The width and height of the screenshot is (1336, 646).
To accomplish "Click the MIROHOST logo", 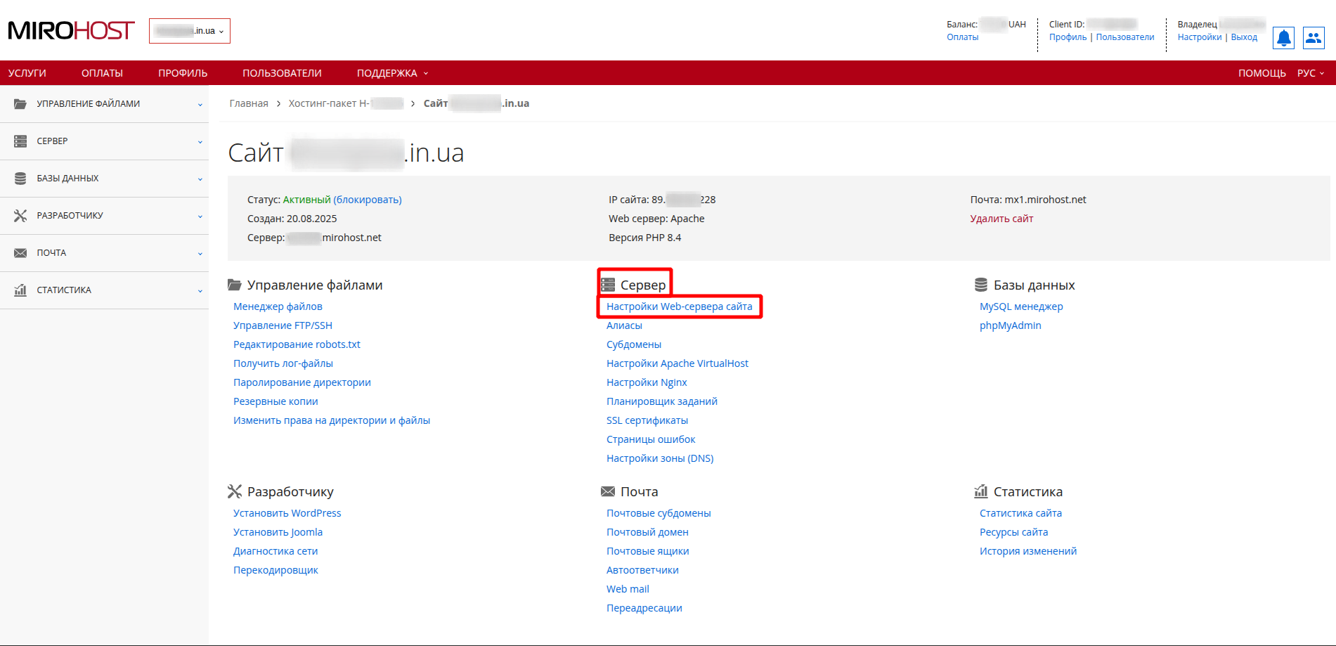I will (x=71, y=31).
